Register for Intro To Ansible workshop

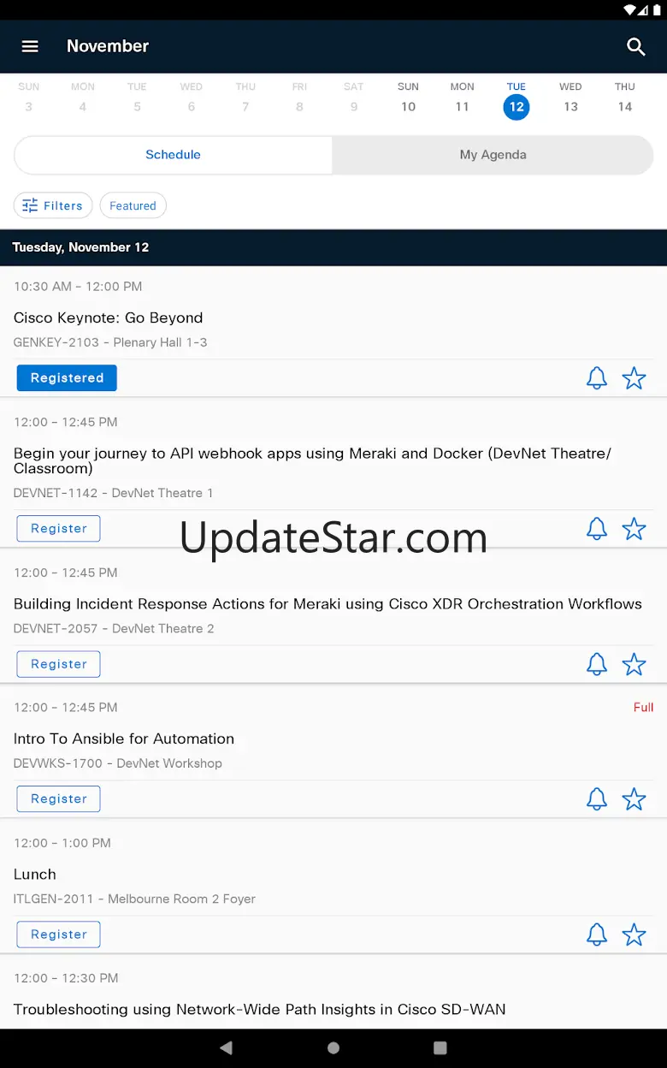click(58, 798)
